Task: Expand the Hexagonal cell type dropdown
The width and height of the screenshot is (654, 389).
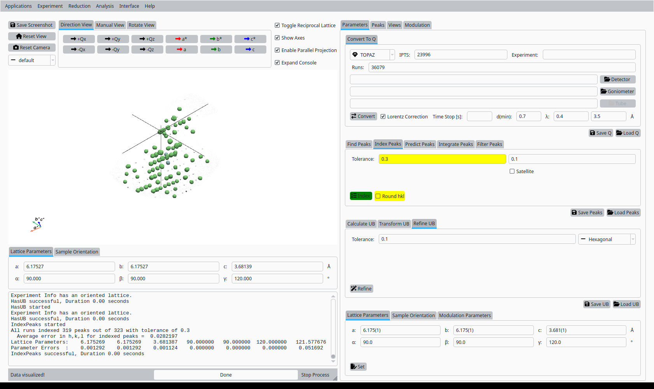Action: 607,240
